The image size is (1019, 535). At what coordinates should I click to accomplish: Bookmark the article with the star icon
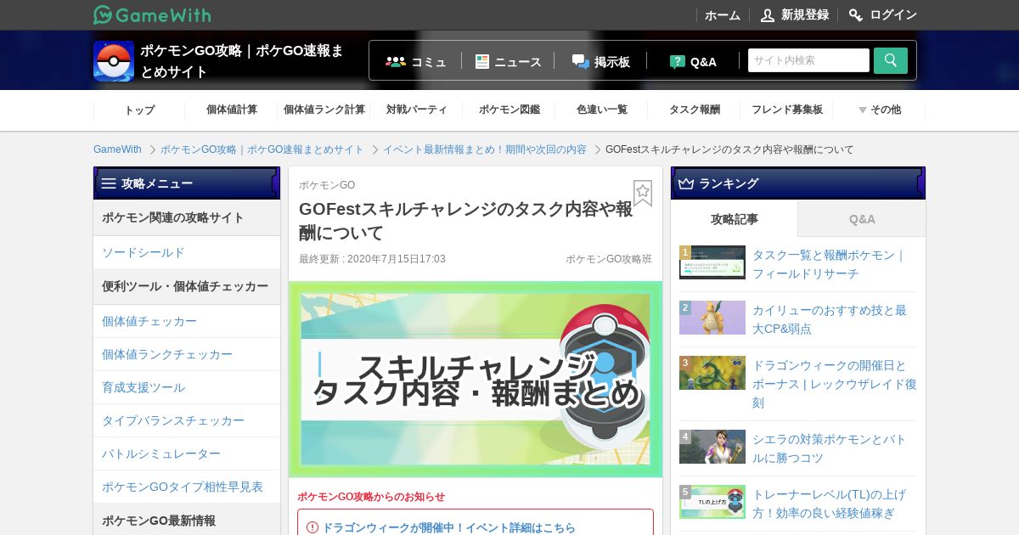click(x=643, y=193)
